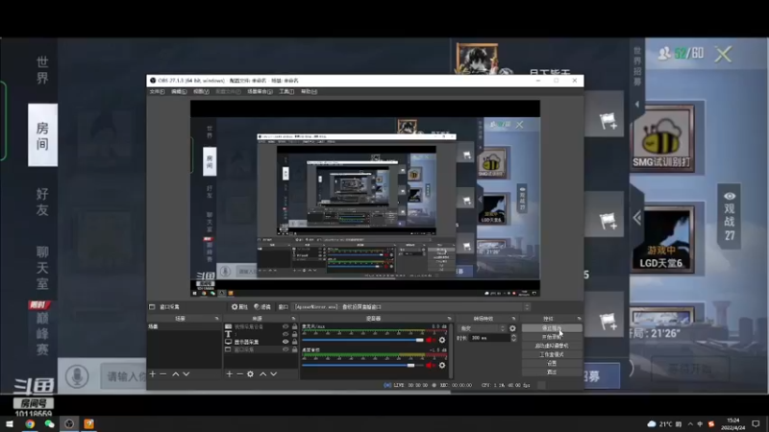Viewport: 769px width, 432px height.
Task: Open the 帮助 (Help) menu in OBS
Action: coord(309,91)
